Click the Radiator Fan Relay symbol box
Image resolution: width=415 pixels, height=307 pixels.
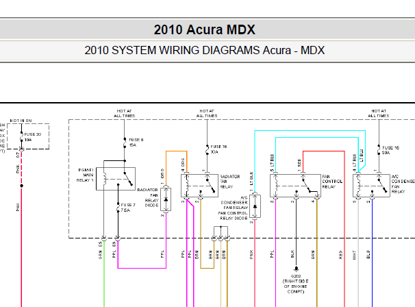click(x=199, y=186)
